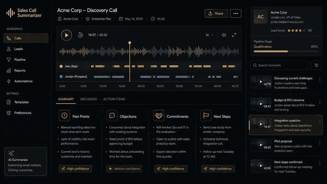Open options for Integration question moment
The width and height of the screenshot is (327, 184).
[320, 122]
